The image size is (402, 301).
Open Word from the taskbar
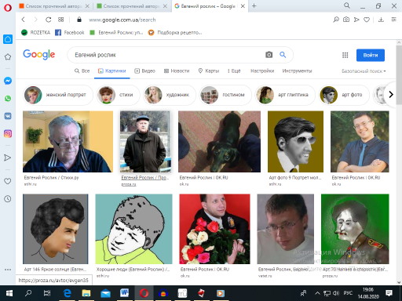tap(124, 293)
